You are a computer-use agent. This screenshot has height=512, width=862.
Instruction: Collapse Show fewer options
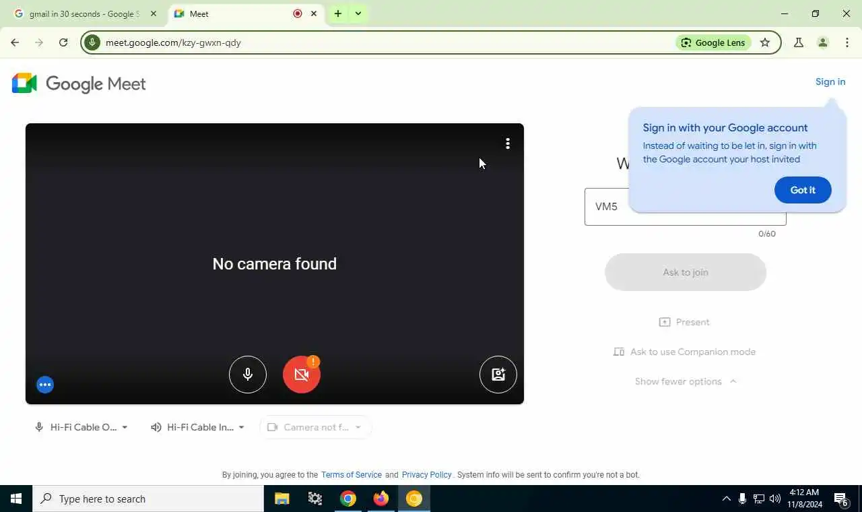tap(686, 381)
